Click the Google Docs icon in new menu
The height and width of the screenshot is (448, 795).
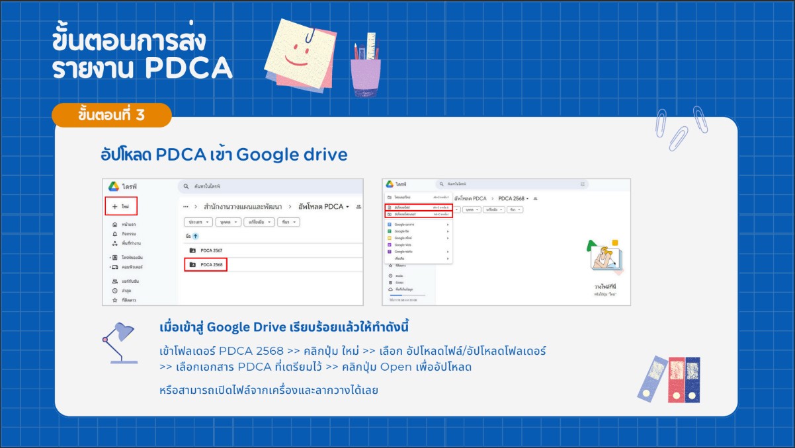(x=390, y=225)
